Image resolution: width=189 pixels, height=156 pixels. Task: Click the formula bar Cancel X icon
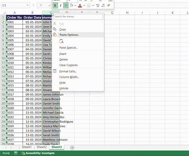[41, 5]
